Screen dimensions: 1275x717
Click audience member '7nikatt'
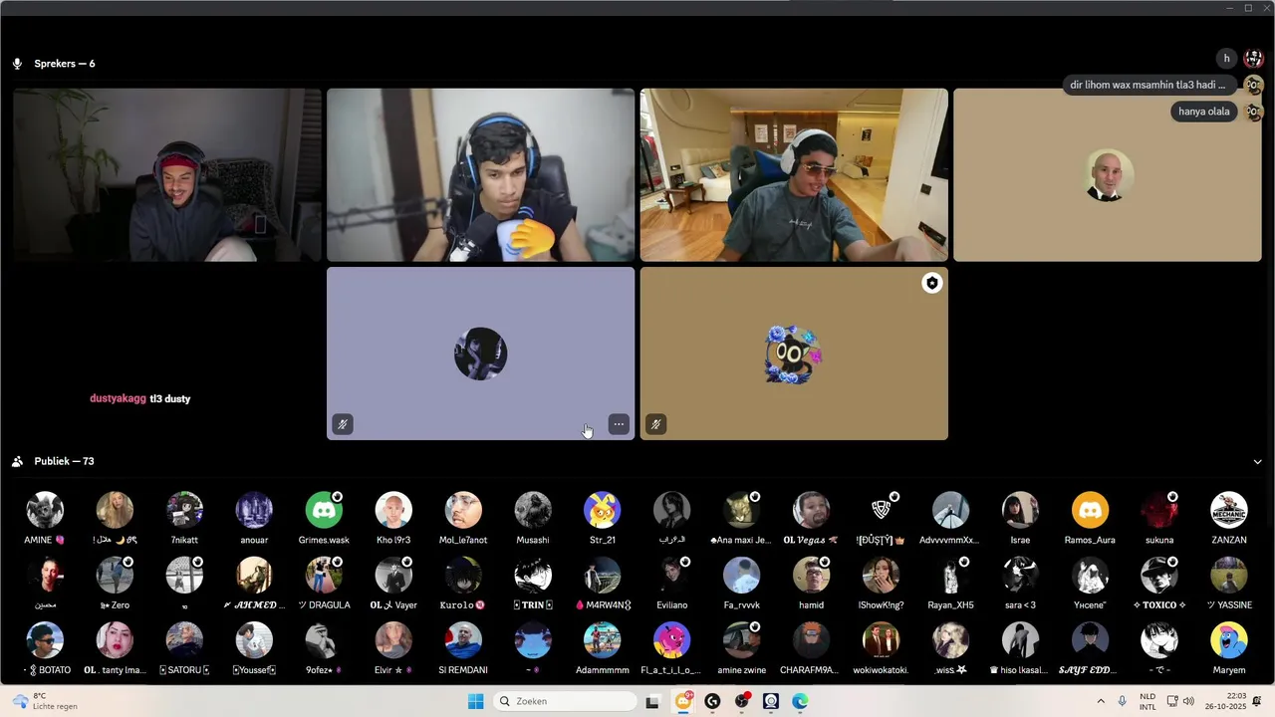pos(184,518)
